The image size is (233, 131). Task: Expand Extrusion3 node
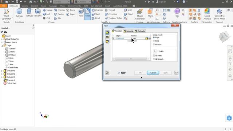point(2,77)
